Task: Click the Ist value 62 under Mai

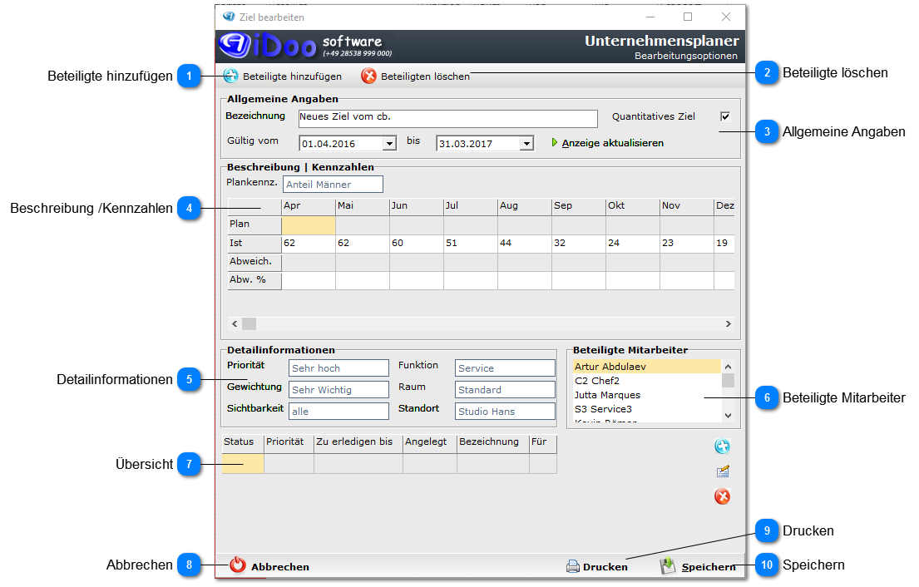Action: 363,244
